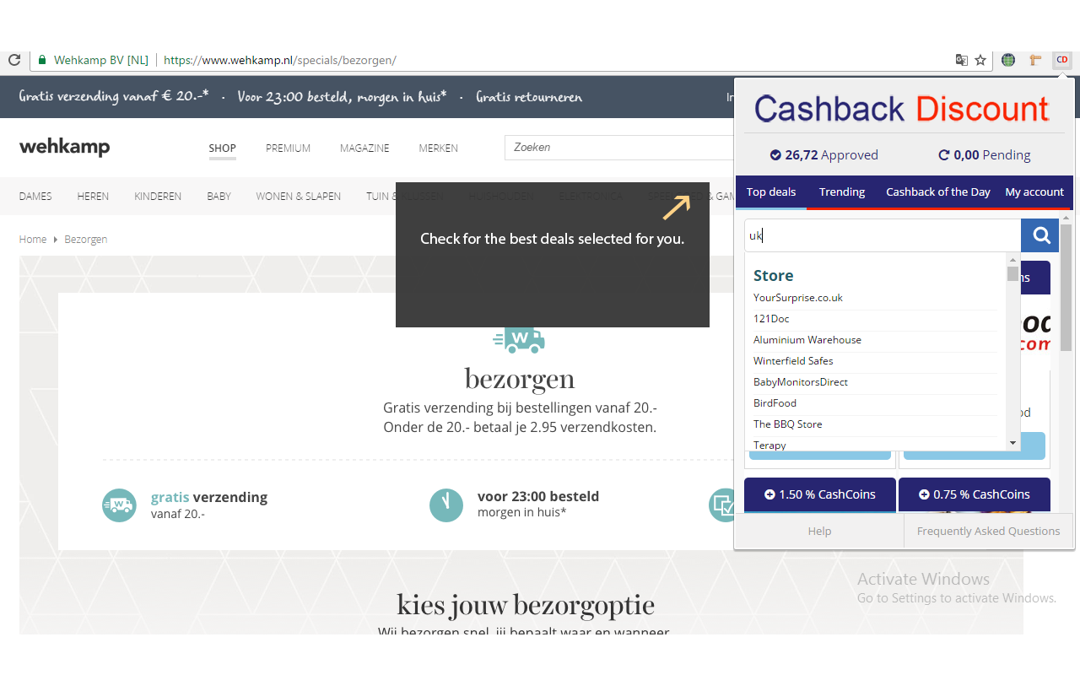Click the wehkamp logo

[x=65, y=148]
